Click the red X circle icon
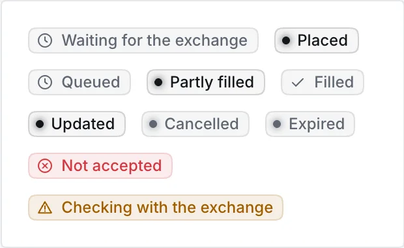The width and height of the screenshot is (404, 248). [45, 166]
